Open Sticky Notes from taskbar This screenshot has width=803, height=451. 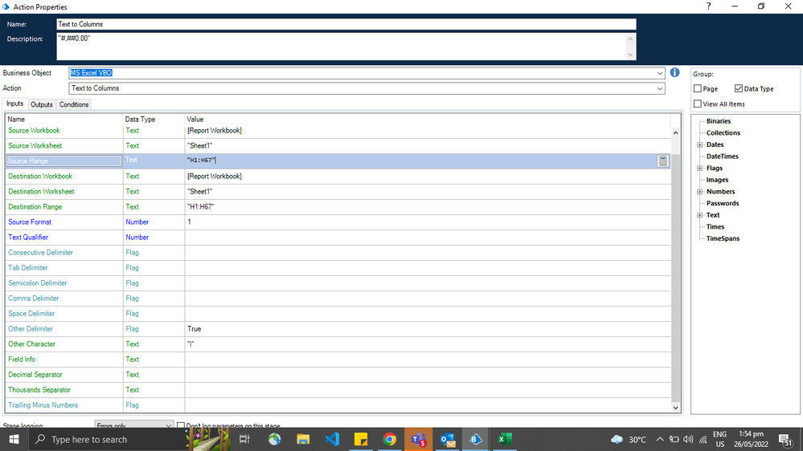(361, 439)
